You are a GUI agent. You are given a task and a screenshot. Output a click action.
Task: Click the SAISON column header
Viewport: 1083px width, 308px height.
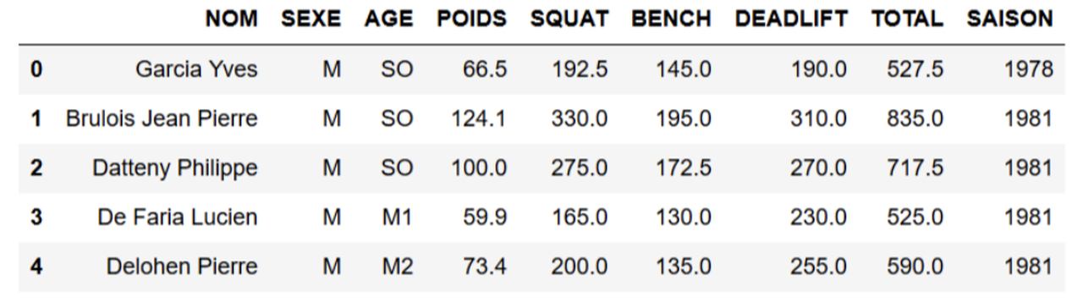(x=1009, y=19)
